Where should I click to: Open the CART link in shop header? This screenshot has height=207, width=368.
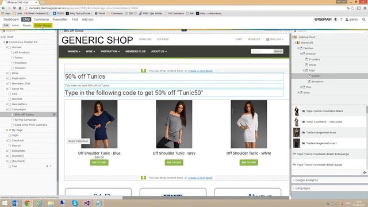coord(239,40)
